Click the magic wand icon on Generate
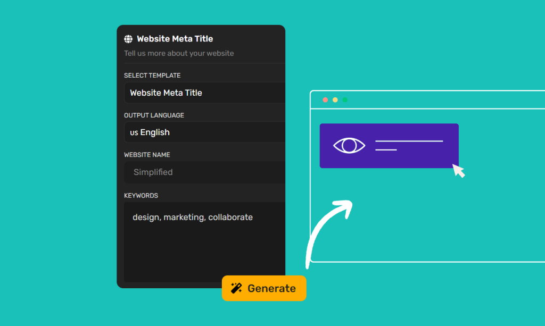The width and height of the screenshot is (545, 326). point(236,288)
